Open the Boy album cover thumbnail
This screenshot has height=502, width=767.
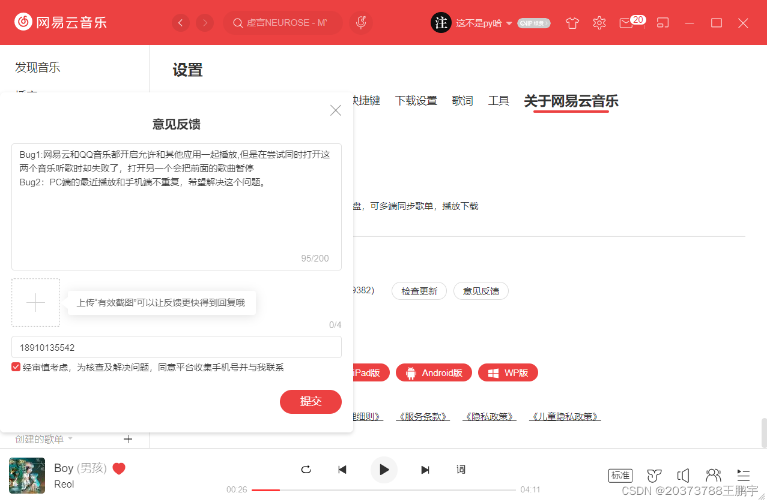tap(27, 476)
